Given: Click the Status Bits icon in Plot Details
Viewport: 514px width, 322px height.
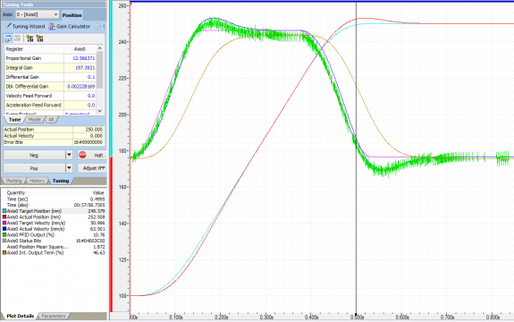Looking at the screenshot, I should pos(4,241).
